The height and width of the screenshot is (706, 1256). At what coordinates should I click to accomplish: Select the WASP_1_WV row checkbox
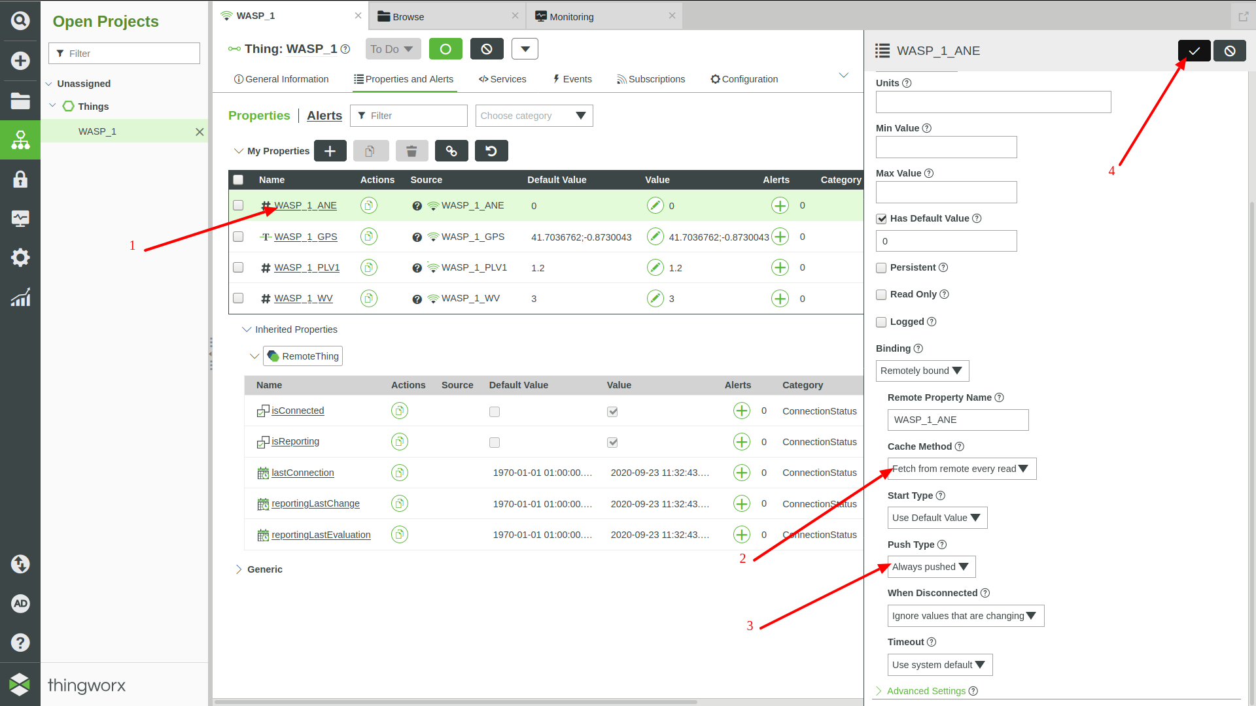pyautogui.click(x=238, y=298)
